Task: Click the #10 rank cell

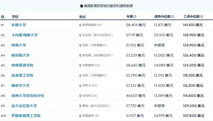Action: pyautogui.click(x=4, y=116)
